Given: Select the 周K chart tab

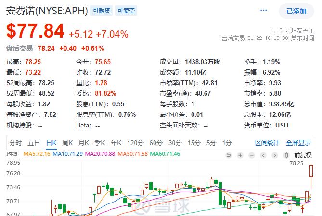Looking at the screenshot, I should pyautogui.click(x=67, y=143).
